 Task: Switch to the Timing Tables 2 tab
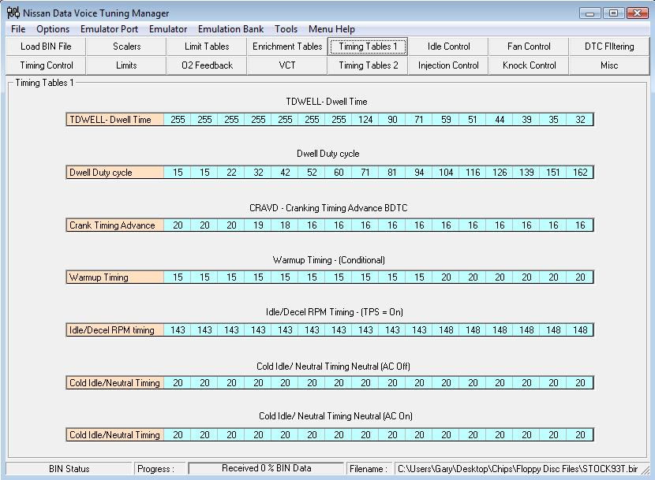point(368,65)
